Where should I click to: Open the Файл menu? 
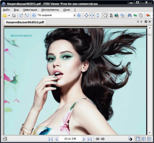coord(6,10)
